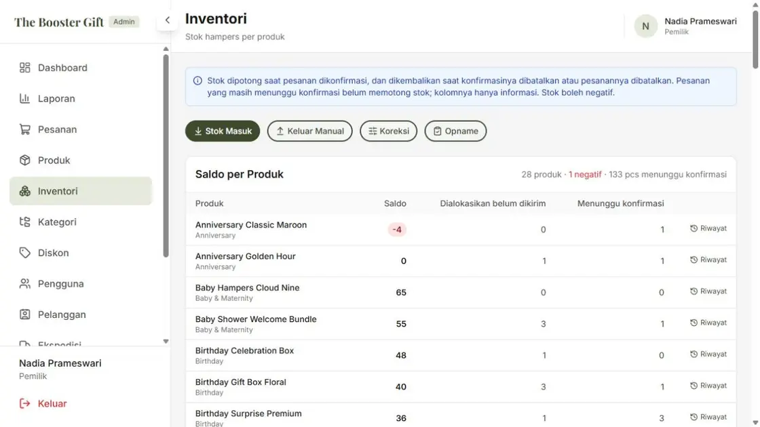Image resolution: width=760 pixels, height=427 pixels.
Task: Click the Nadia Prameswari name in header
Action: (x=700, y=21)
